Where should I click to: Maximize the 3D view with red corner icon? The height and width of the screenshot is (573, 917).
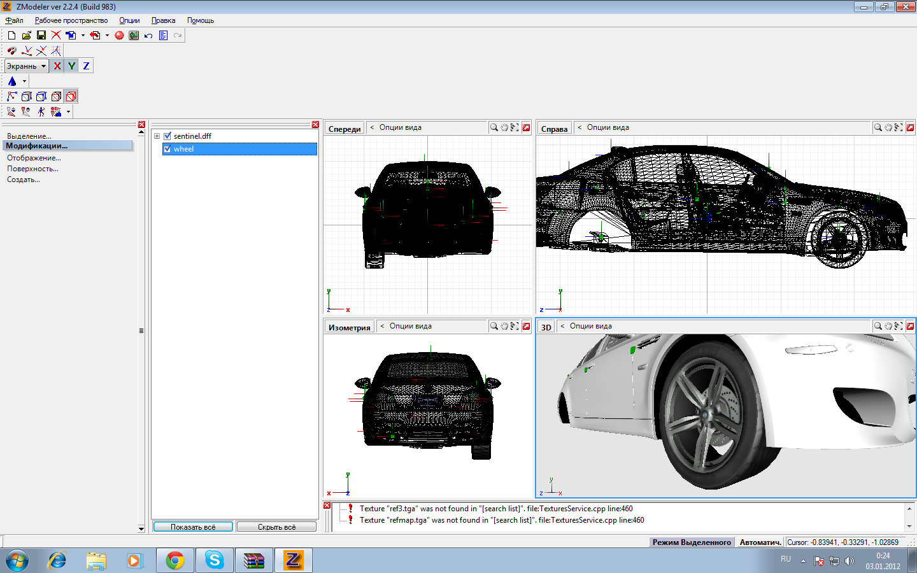point(910,327)
